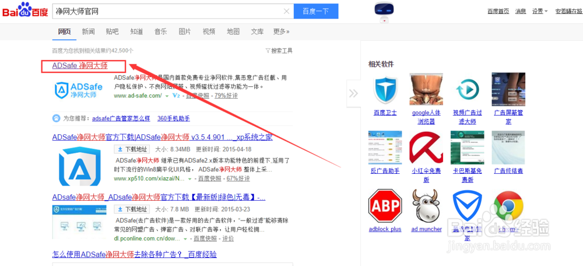Open the ADSafe 净网大师 result title
The image size is (583, 266).
[80, 66]
